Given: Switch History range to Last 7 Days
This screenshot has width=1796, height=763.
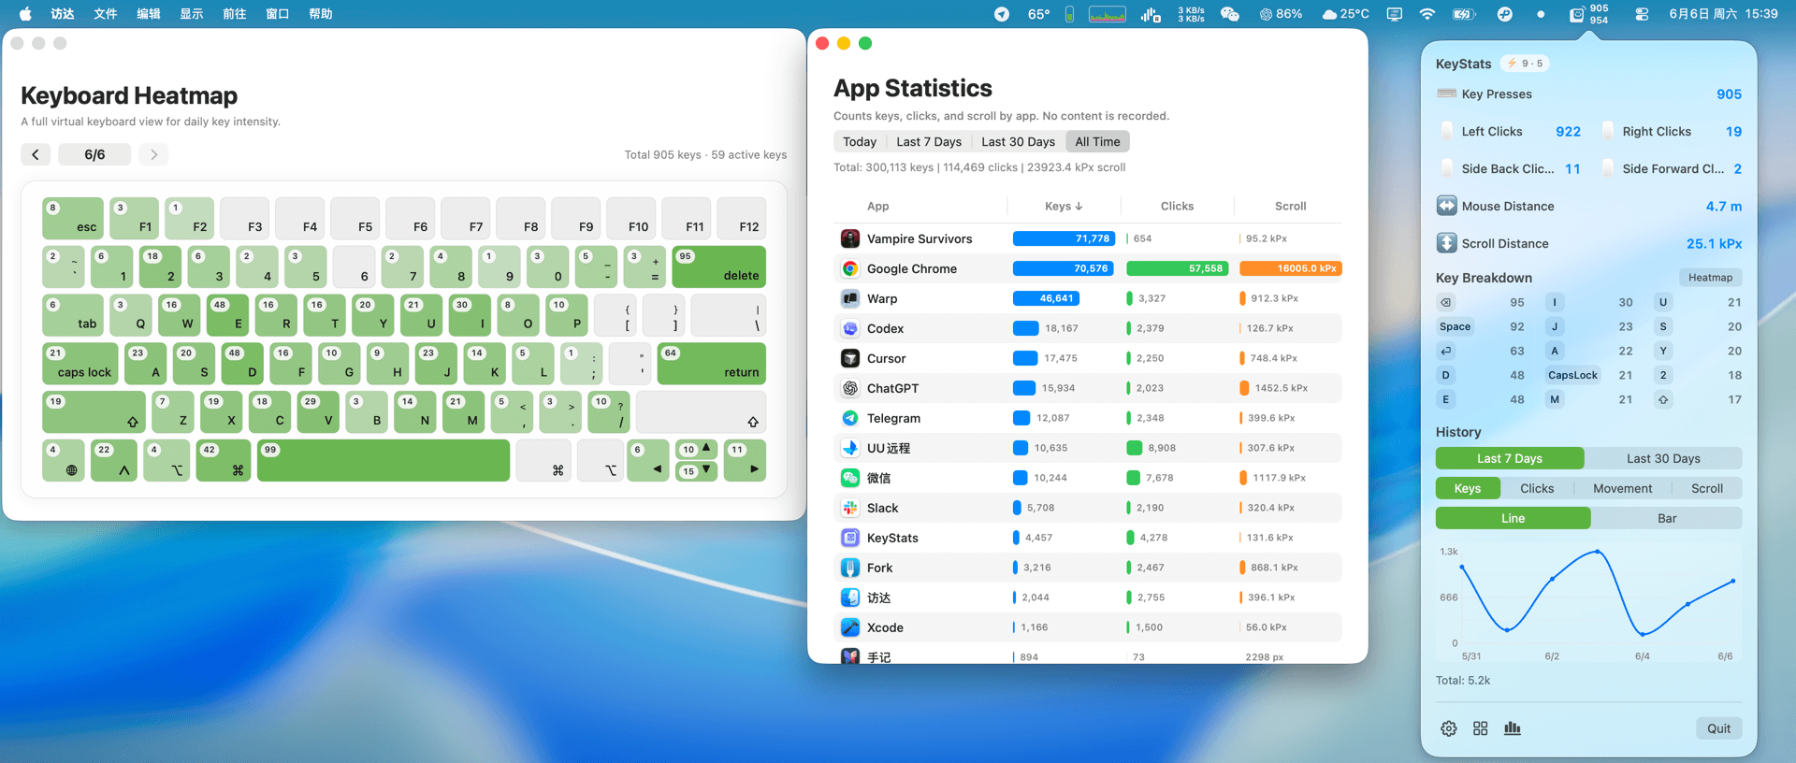Looking at the screenshot, I should [1510, 458].
